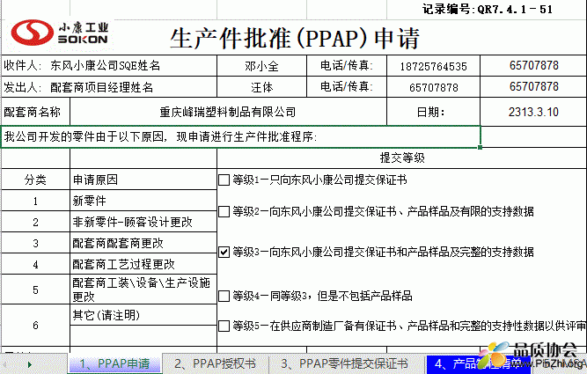This screenshot has width=587, height=374.
Task: Check the 等级2 submission level checkbox
Action: pos(224,211)
